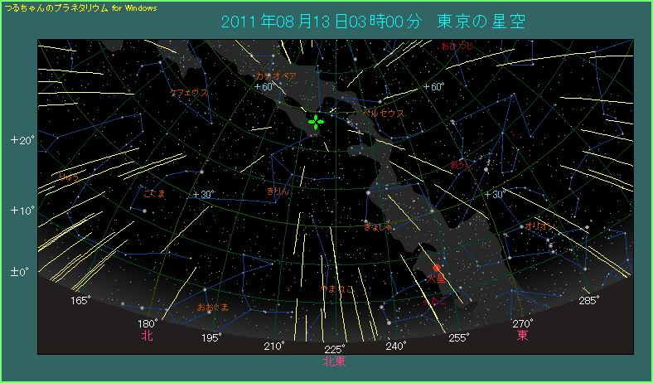Viewport: 653px width, 383px height.
Task: Select the おうし constellation label
Action: pyautogui.click(x=459, y=165)
